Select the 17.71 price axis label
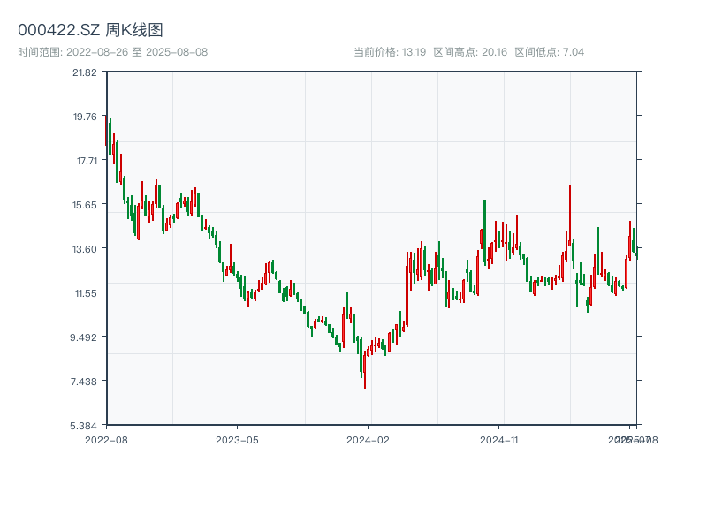 (x=86, y=161)
